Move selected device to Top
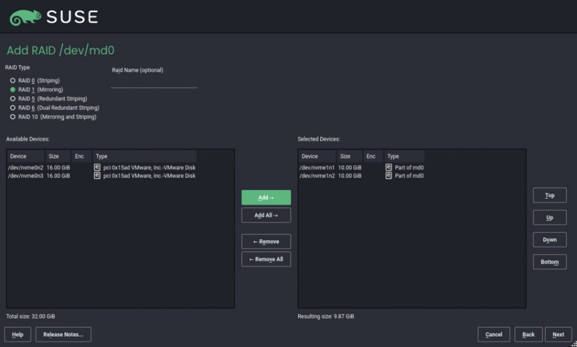This screenshot has width=577, height=347. (x=549, y=195)
